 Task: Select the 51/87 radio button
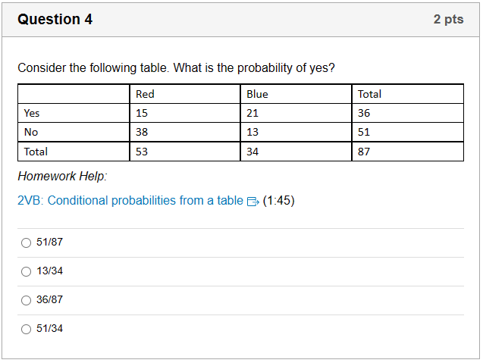27,243
